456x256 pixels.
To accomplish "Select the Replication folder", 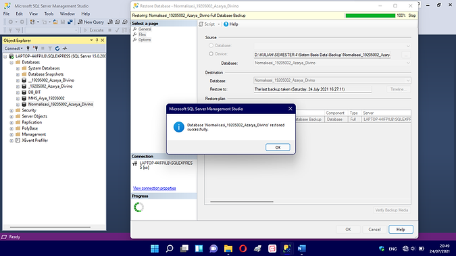I will point(32,122).
